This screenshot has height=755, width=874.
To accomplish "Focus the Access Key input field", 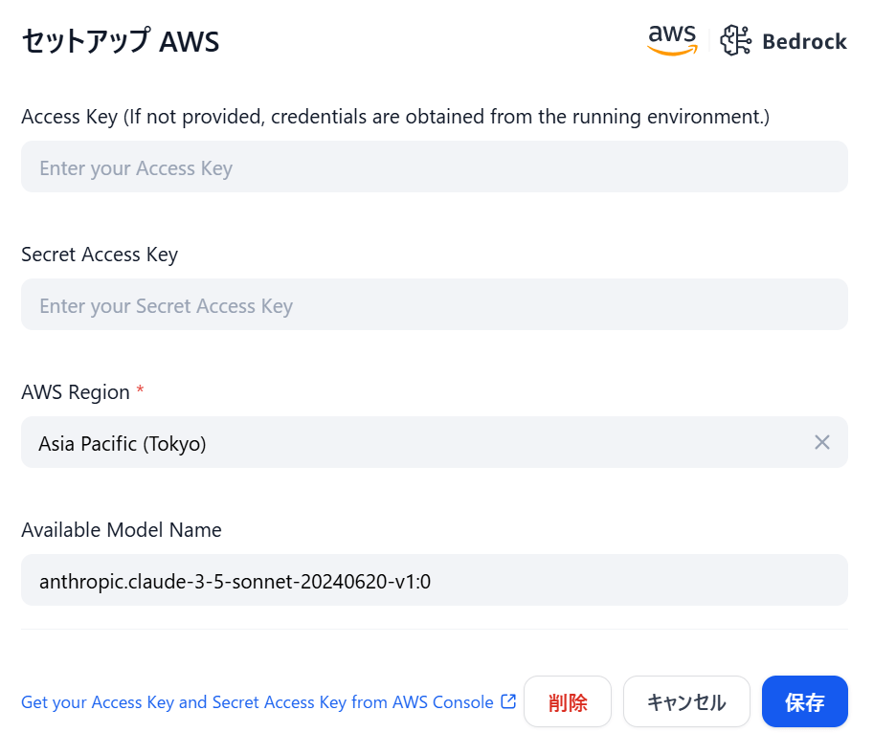I will 435,167.
